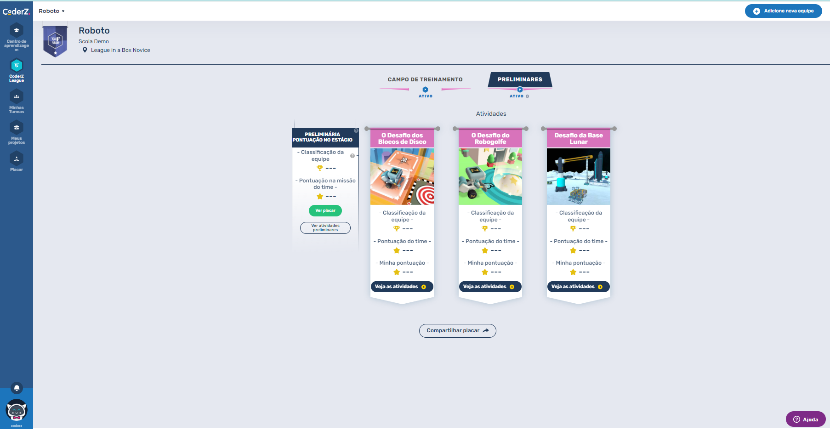Click Adicione nova equipe button
The width and height of the screenshot is (830, 431).
(x=783, y=11)
